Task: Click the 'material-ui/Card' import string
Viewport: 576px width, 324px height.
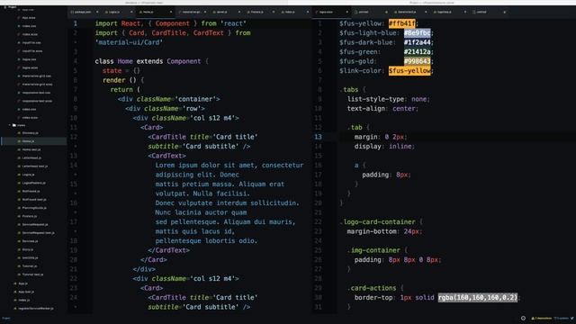Action: point(129,42)
